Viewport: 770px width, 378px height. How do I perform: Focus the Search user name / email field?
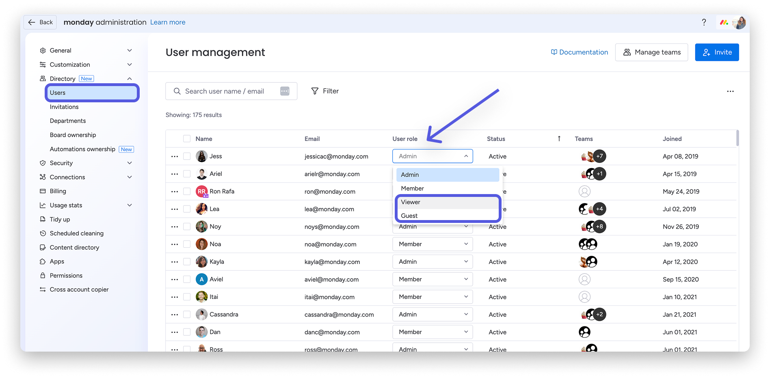pyautogui.click(x=231, y=91)
